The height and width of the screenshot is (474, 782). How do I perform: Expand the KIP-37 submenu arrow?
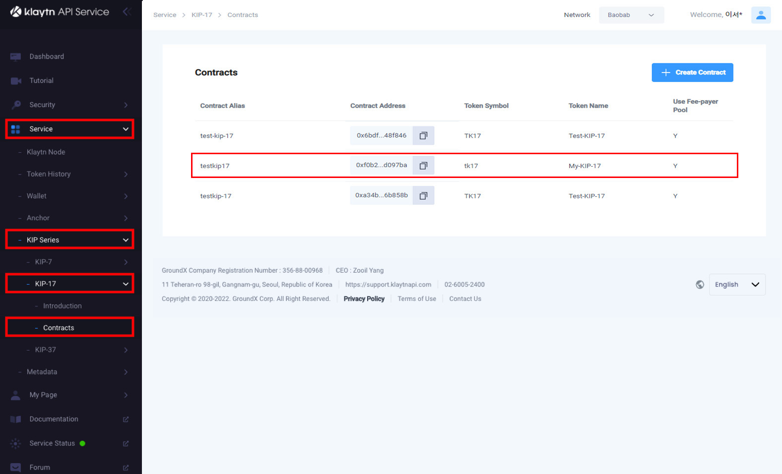pos(126,350)
